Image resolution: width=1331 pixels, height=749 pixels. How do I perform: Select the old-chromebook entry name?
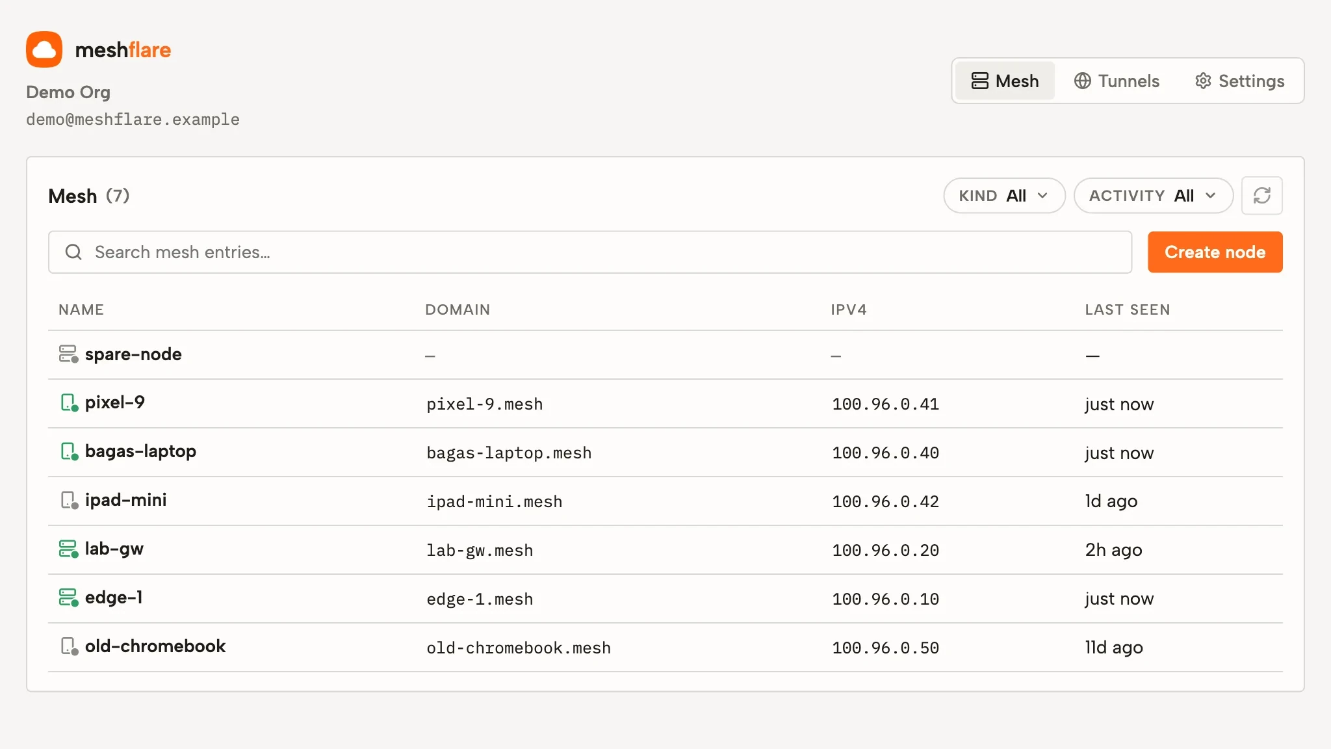[155, 646]
